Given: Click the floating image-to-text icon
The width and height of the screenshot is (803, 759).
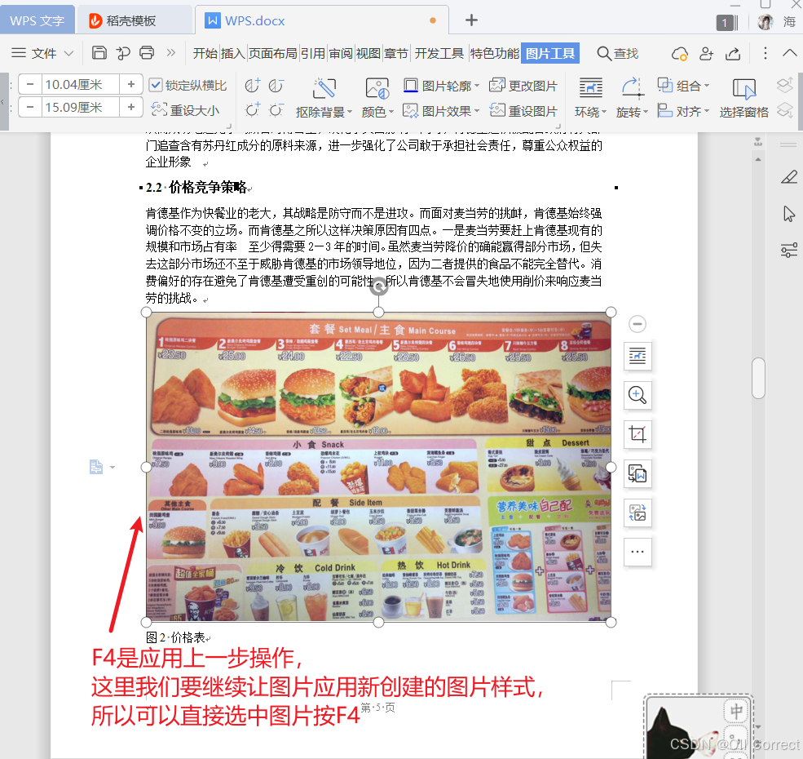Looking at the screenshot, I should click(x=637, y=473).
